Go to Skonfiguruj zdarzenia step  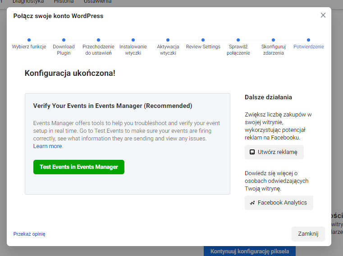[273, 40]
